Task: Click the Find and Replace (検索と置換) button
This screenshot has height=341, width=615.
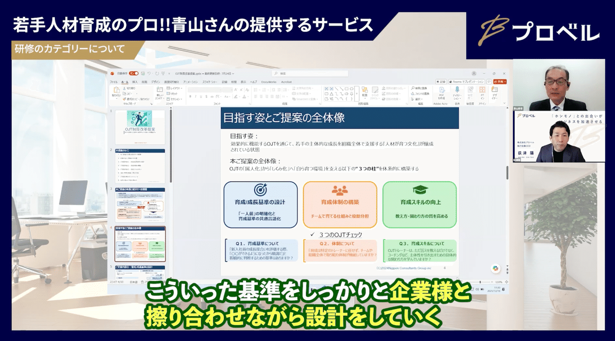Action: tap(419, 88)
